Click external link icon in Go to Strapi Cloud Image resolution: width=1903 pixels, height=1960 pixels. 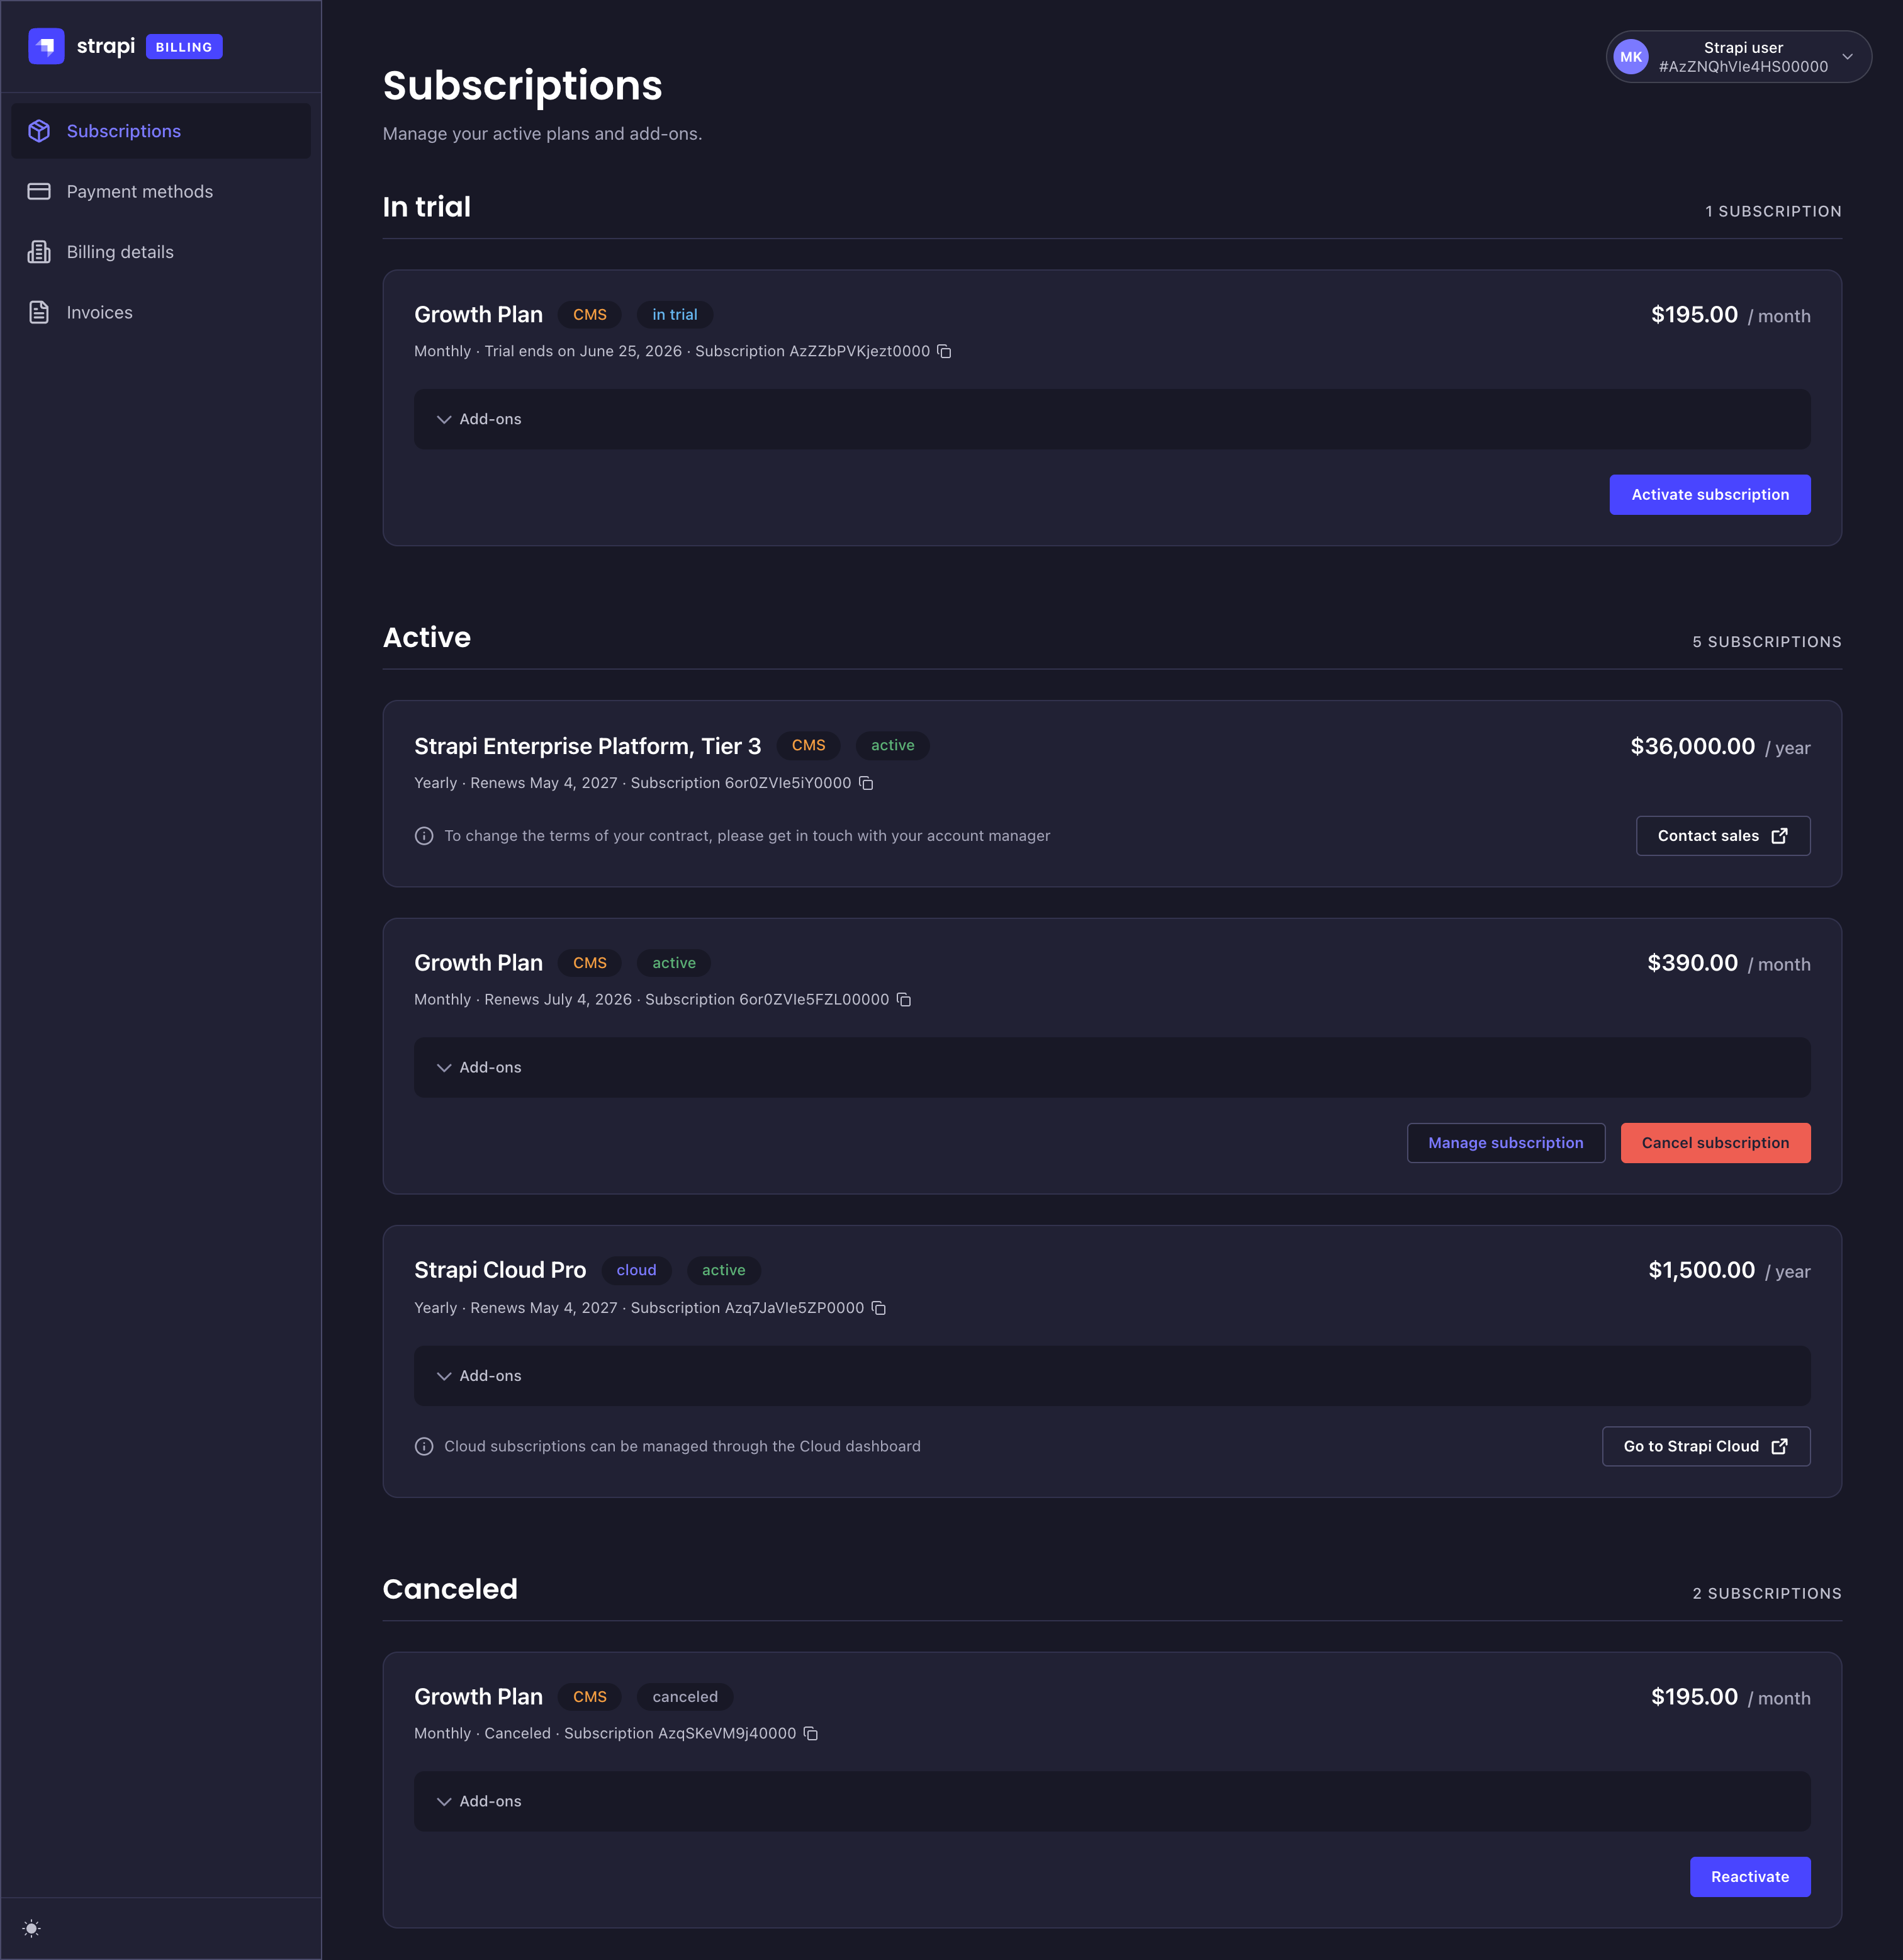(x=1780, y=1446)
